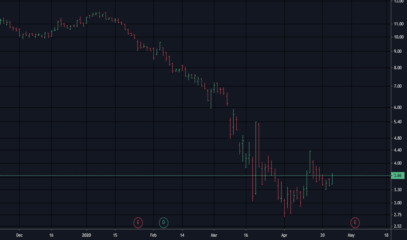Click the Dec label on time axis
407x240 pixels.
(x=20, y=235)
